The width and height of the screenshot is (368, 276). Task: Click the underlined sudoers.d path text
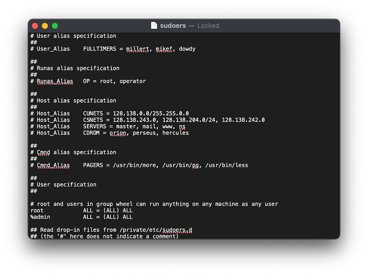click(177, 230)
